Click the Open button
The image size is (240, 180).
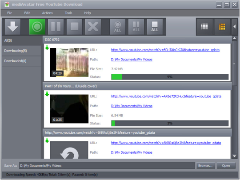(226, 166)
